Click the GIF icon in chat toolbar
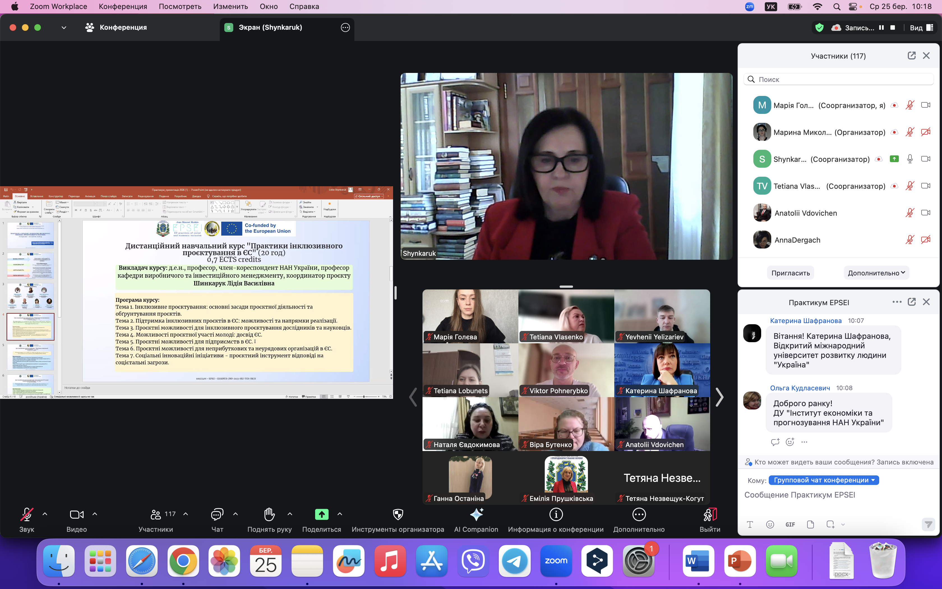This screenshot has height=589, width=942. tap(790, 524)
